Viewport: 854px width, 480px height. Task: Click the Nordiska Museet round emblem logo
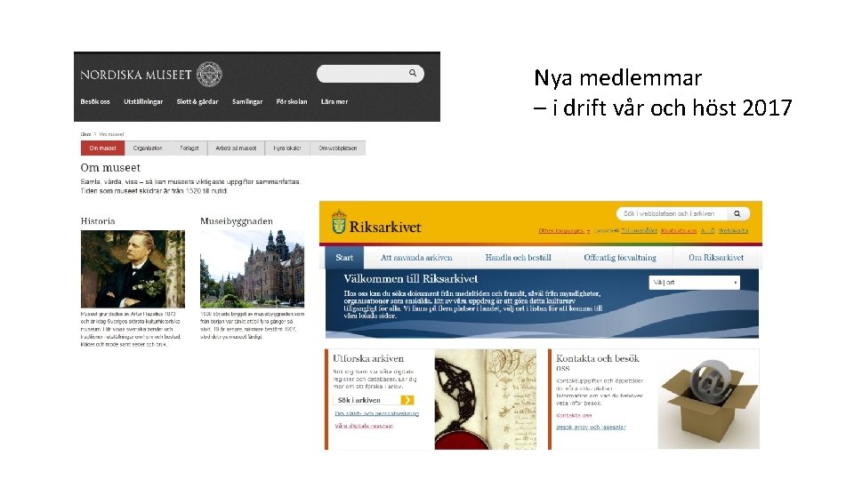pyautogui.click(x=209, y=74)
